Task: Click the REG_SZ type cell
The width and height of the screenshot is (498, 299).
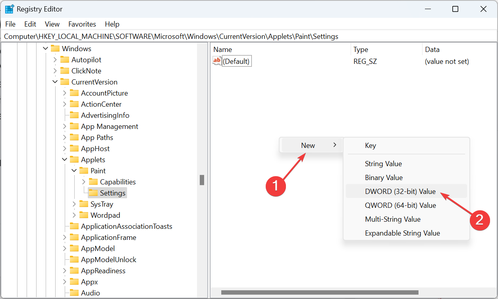Action: [x=365, y=61]
